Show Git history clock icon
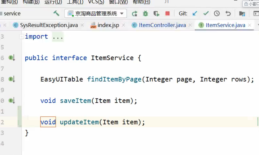 click(x=217, y=13)
